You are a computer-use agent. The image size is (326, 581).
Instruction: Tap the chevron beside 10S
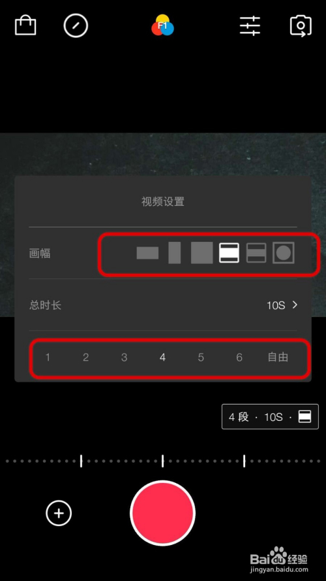pos(295,305)
